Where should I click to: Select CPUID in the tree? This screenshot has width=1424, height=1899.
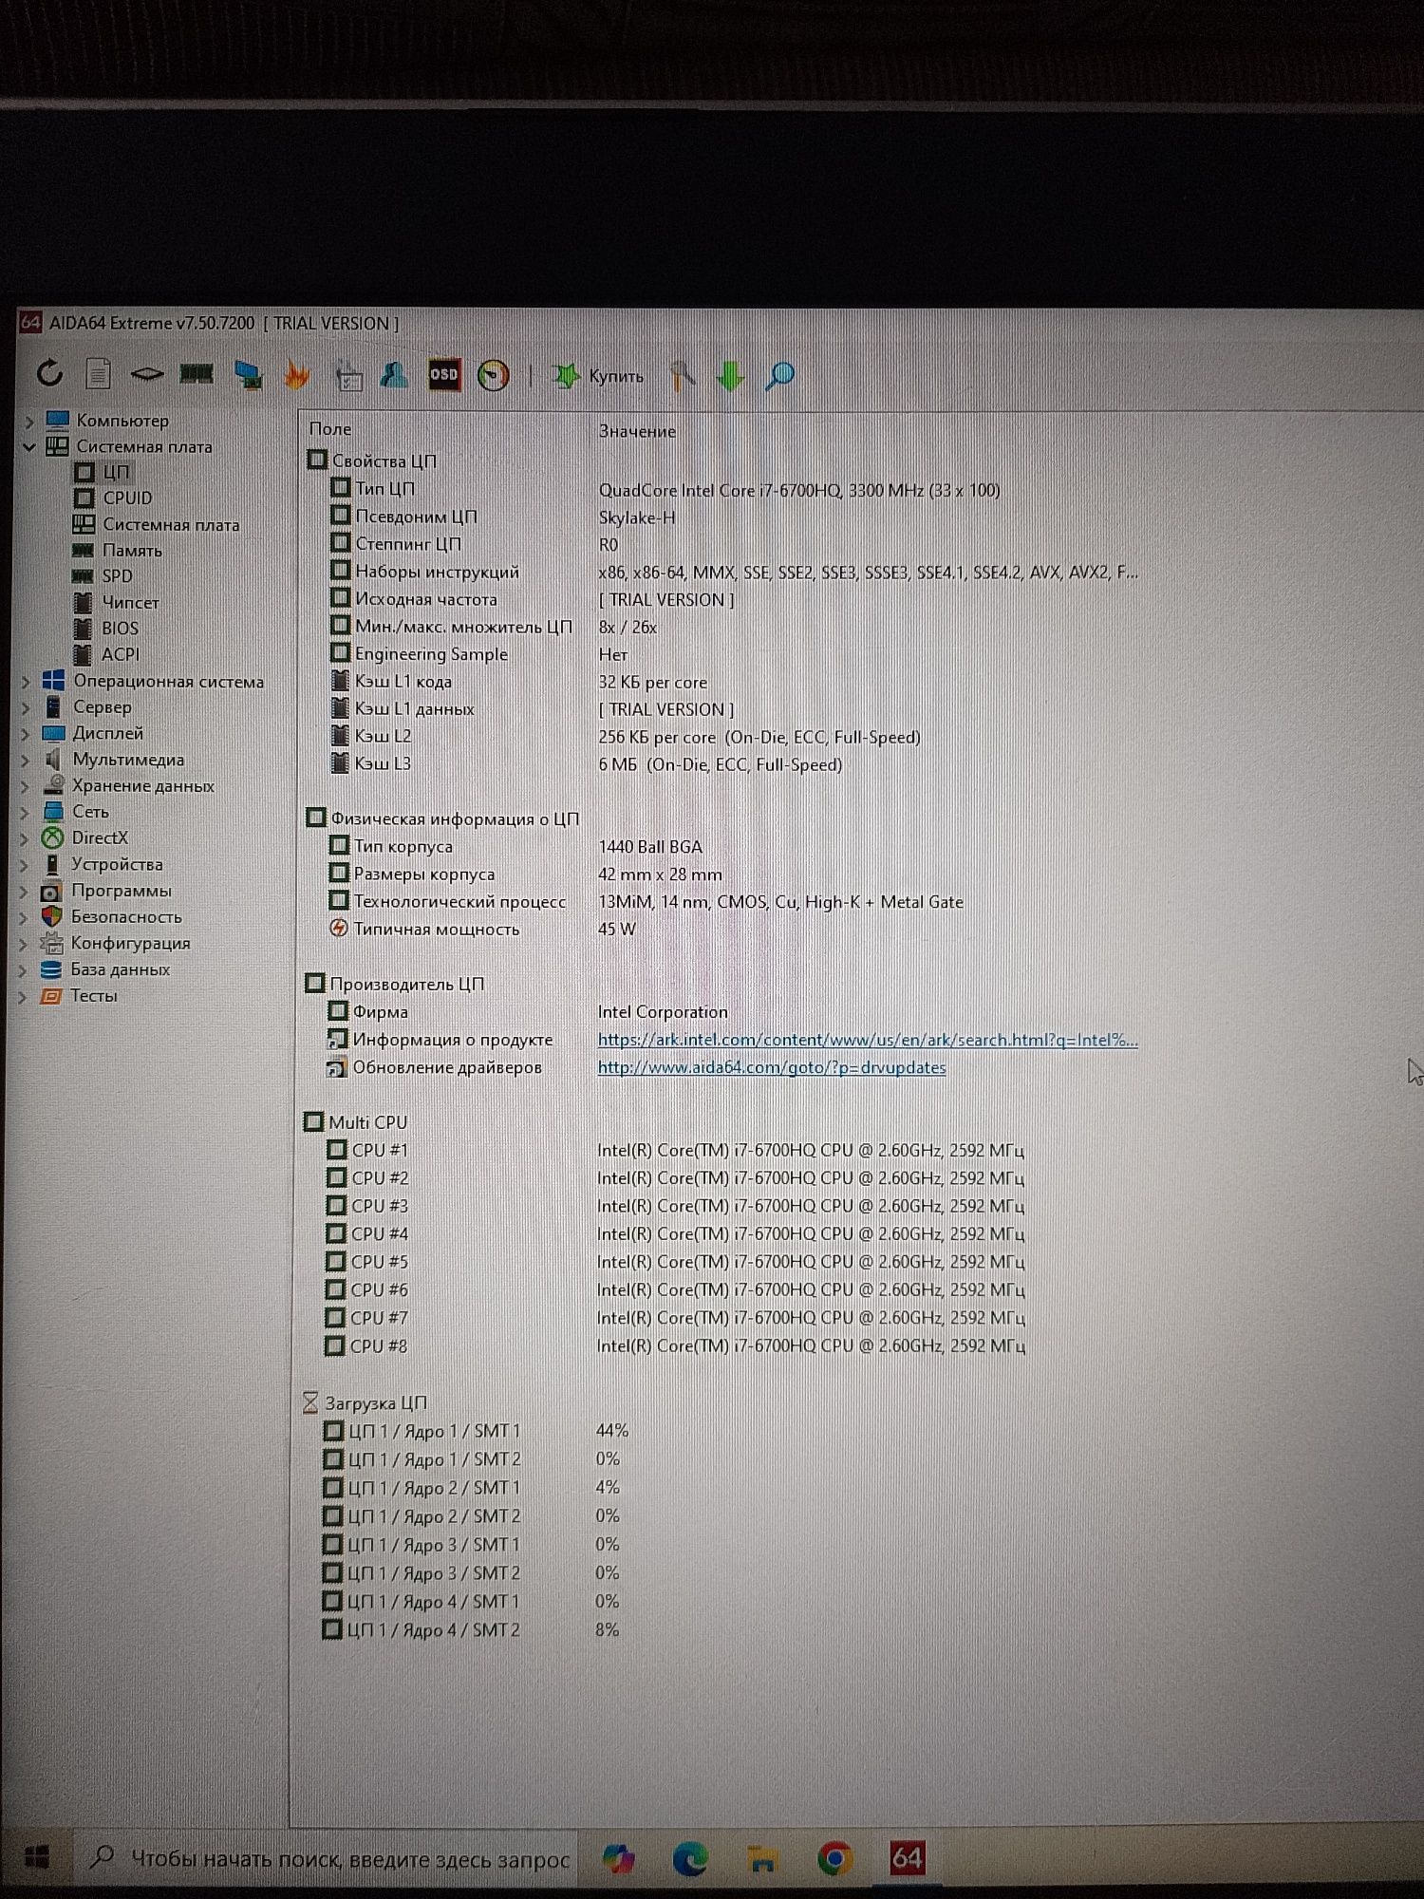click(x=127, y=498)
